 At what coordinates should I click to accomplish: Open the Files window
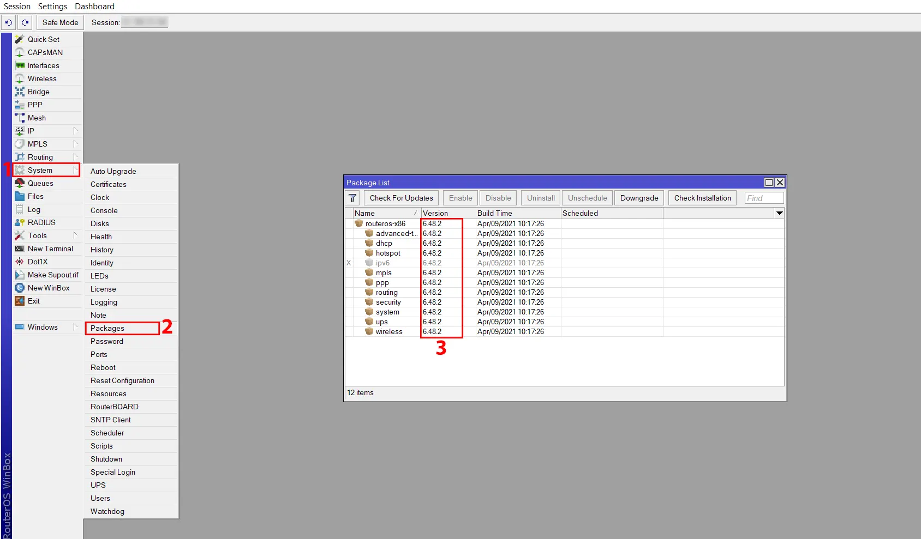[x=35, y=196]
